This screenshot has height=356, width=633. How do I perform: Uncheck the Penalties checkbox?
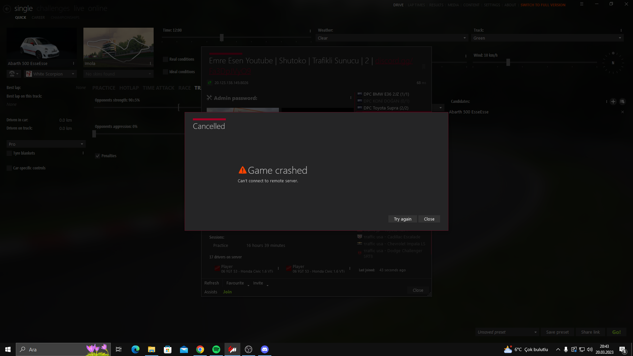pos(98,156)
